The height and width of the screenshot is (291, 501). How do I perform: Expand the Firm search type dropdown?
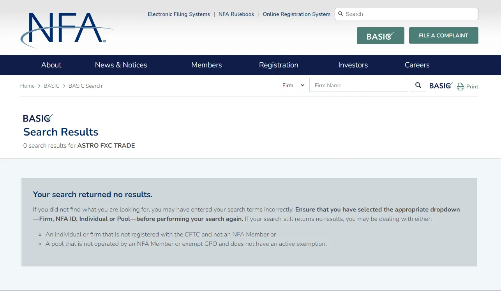294,85
